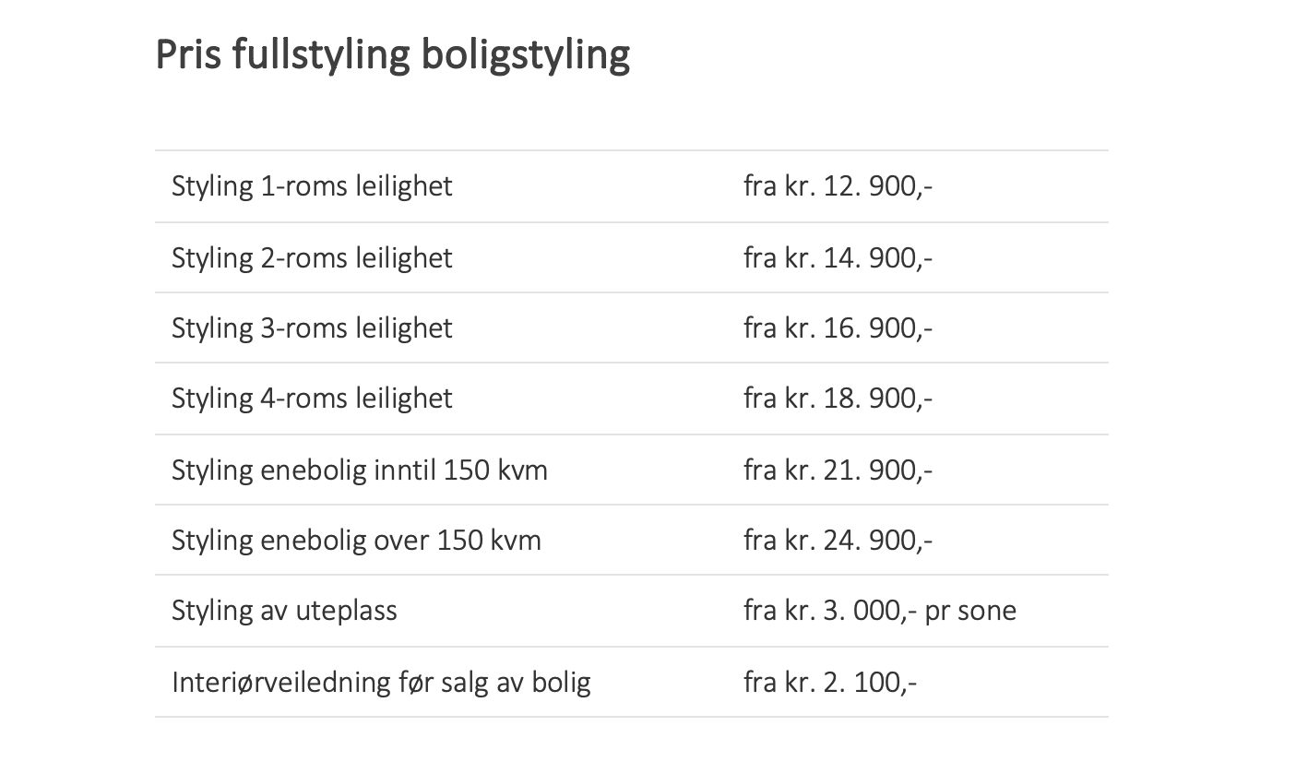Screen dimensions: 1308x762
Task: Click the price 'fra kr. 24. 900,-'
Action: coord(838,540)
